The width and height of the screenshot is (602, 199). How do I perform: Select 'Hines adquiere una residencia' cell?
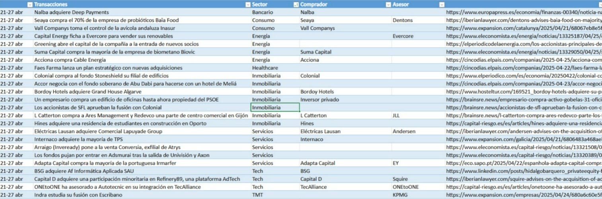coord(142,123)
